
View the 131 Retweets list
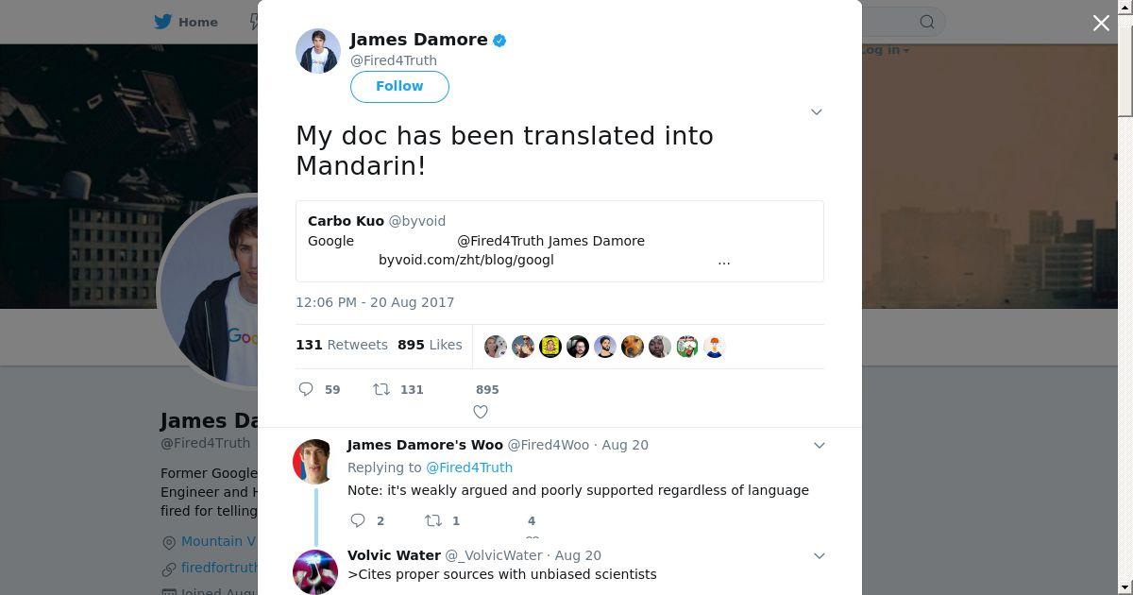click(342, 345)
